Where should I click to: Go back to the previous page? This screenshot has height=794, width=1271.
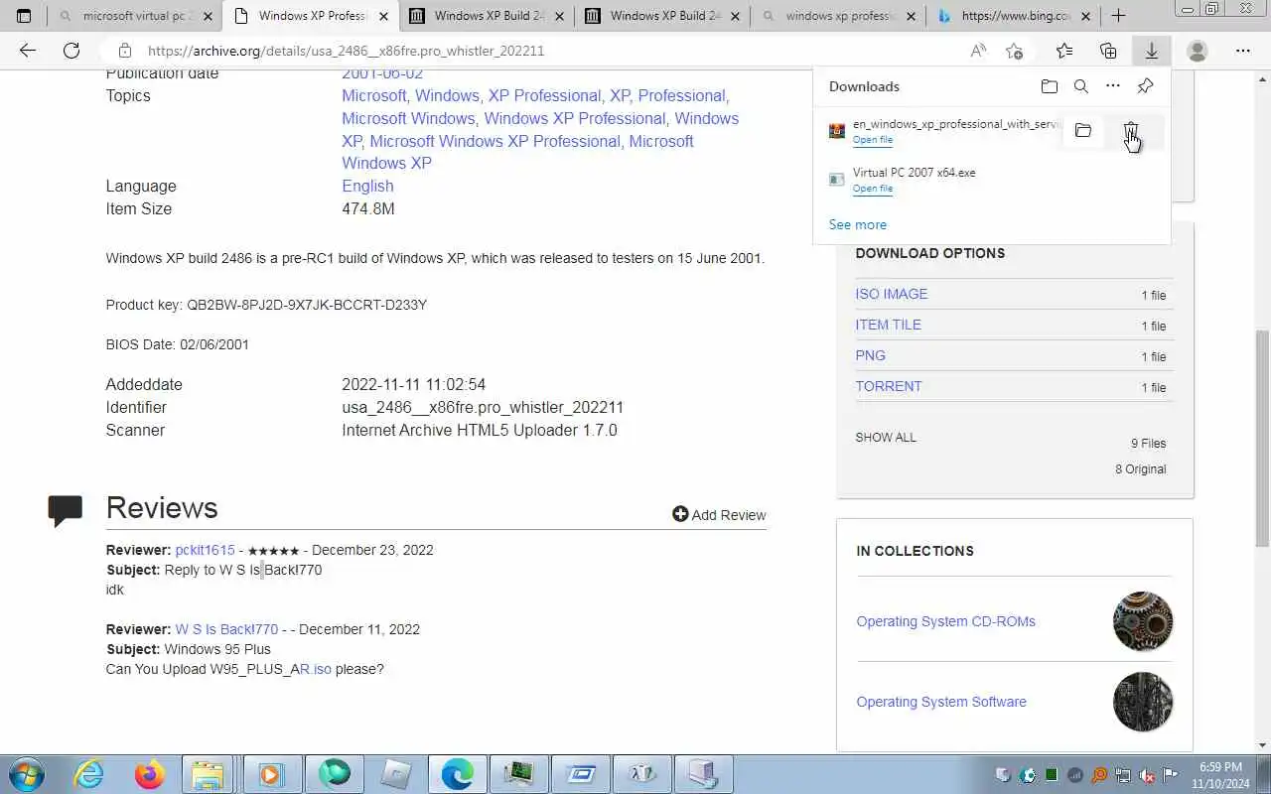[28, 51]
